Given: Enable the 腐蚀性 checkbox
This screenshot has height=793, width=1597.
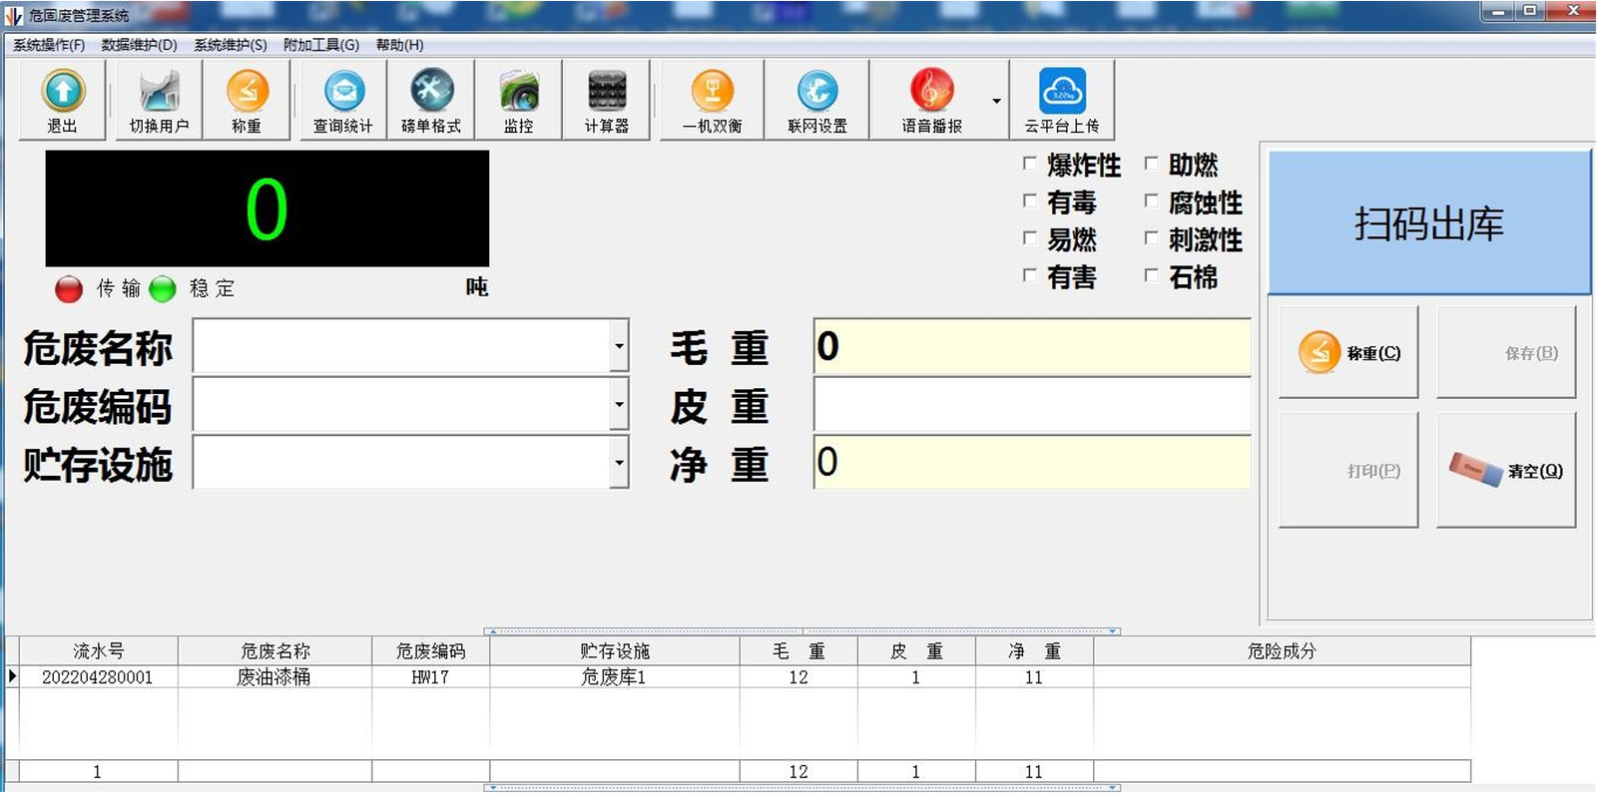Looking at the screenshot, I should point(1151,200).
